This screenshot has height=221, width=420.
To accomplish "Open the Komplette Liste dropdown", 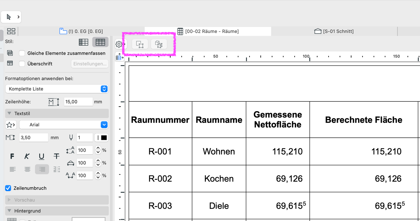I will coord(57,89).
